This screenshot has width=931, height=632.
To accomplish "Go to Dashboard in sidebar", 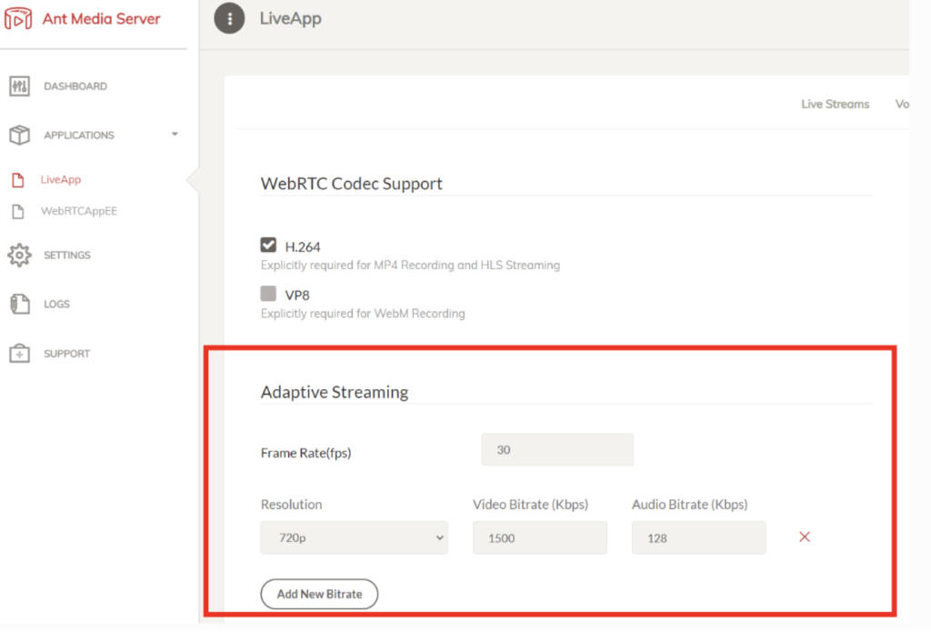I will coord(75,86).
